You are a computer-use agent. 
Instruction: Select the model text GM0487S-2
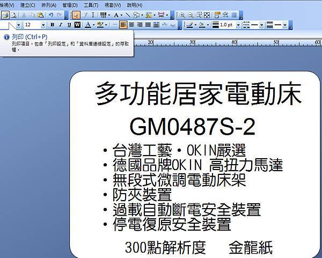coord(192,127)
